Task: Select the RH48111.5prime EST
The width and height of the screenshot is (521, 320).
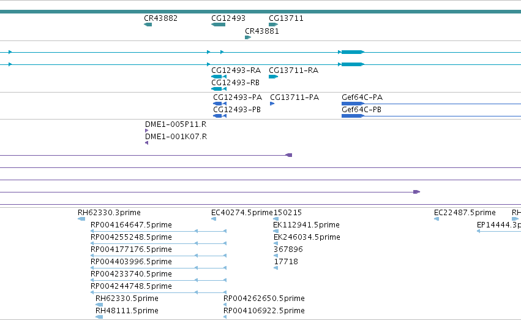Action: pos(99,317)
